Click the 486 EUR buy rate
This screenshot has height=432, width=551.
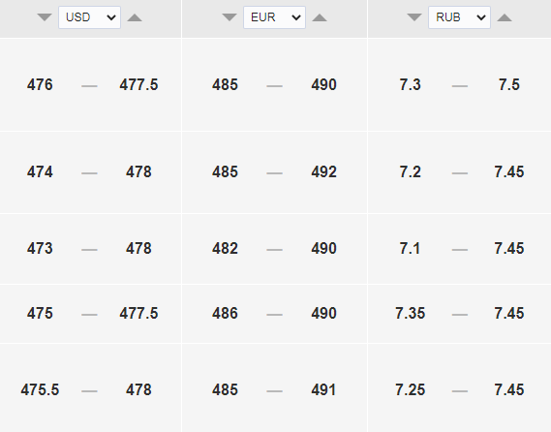[225, 313]
